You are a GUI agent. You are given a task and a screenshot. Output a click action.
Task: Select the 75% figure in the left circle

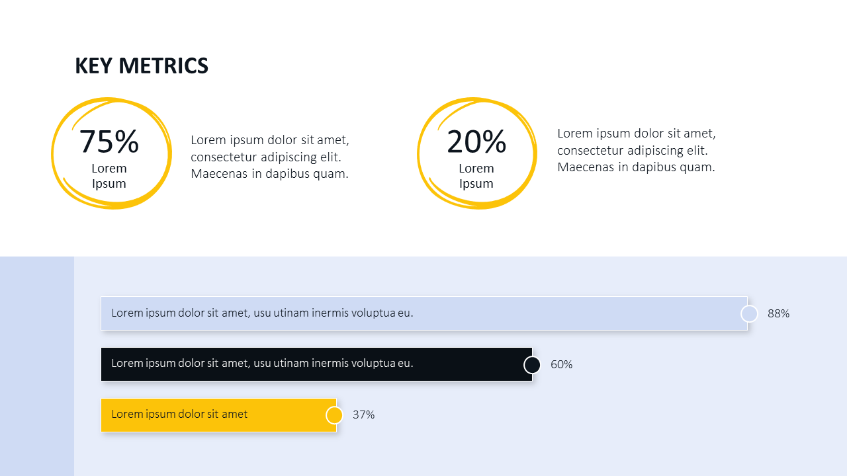(x=109, y=141)
